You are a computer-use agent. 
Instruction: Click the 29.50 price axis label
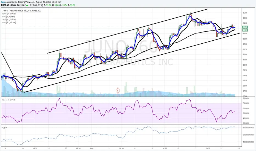[245, 70]
